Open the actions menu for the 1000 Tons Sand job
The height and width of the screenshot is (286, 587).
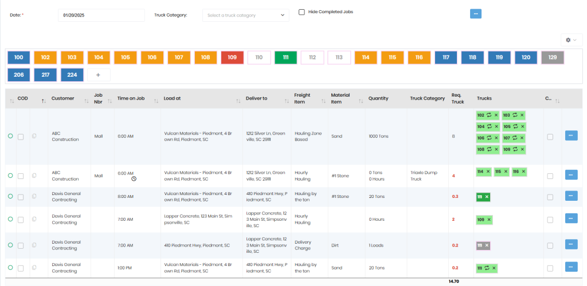click(571, 136)
